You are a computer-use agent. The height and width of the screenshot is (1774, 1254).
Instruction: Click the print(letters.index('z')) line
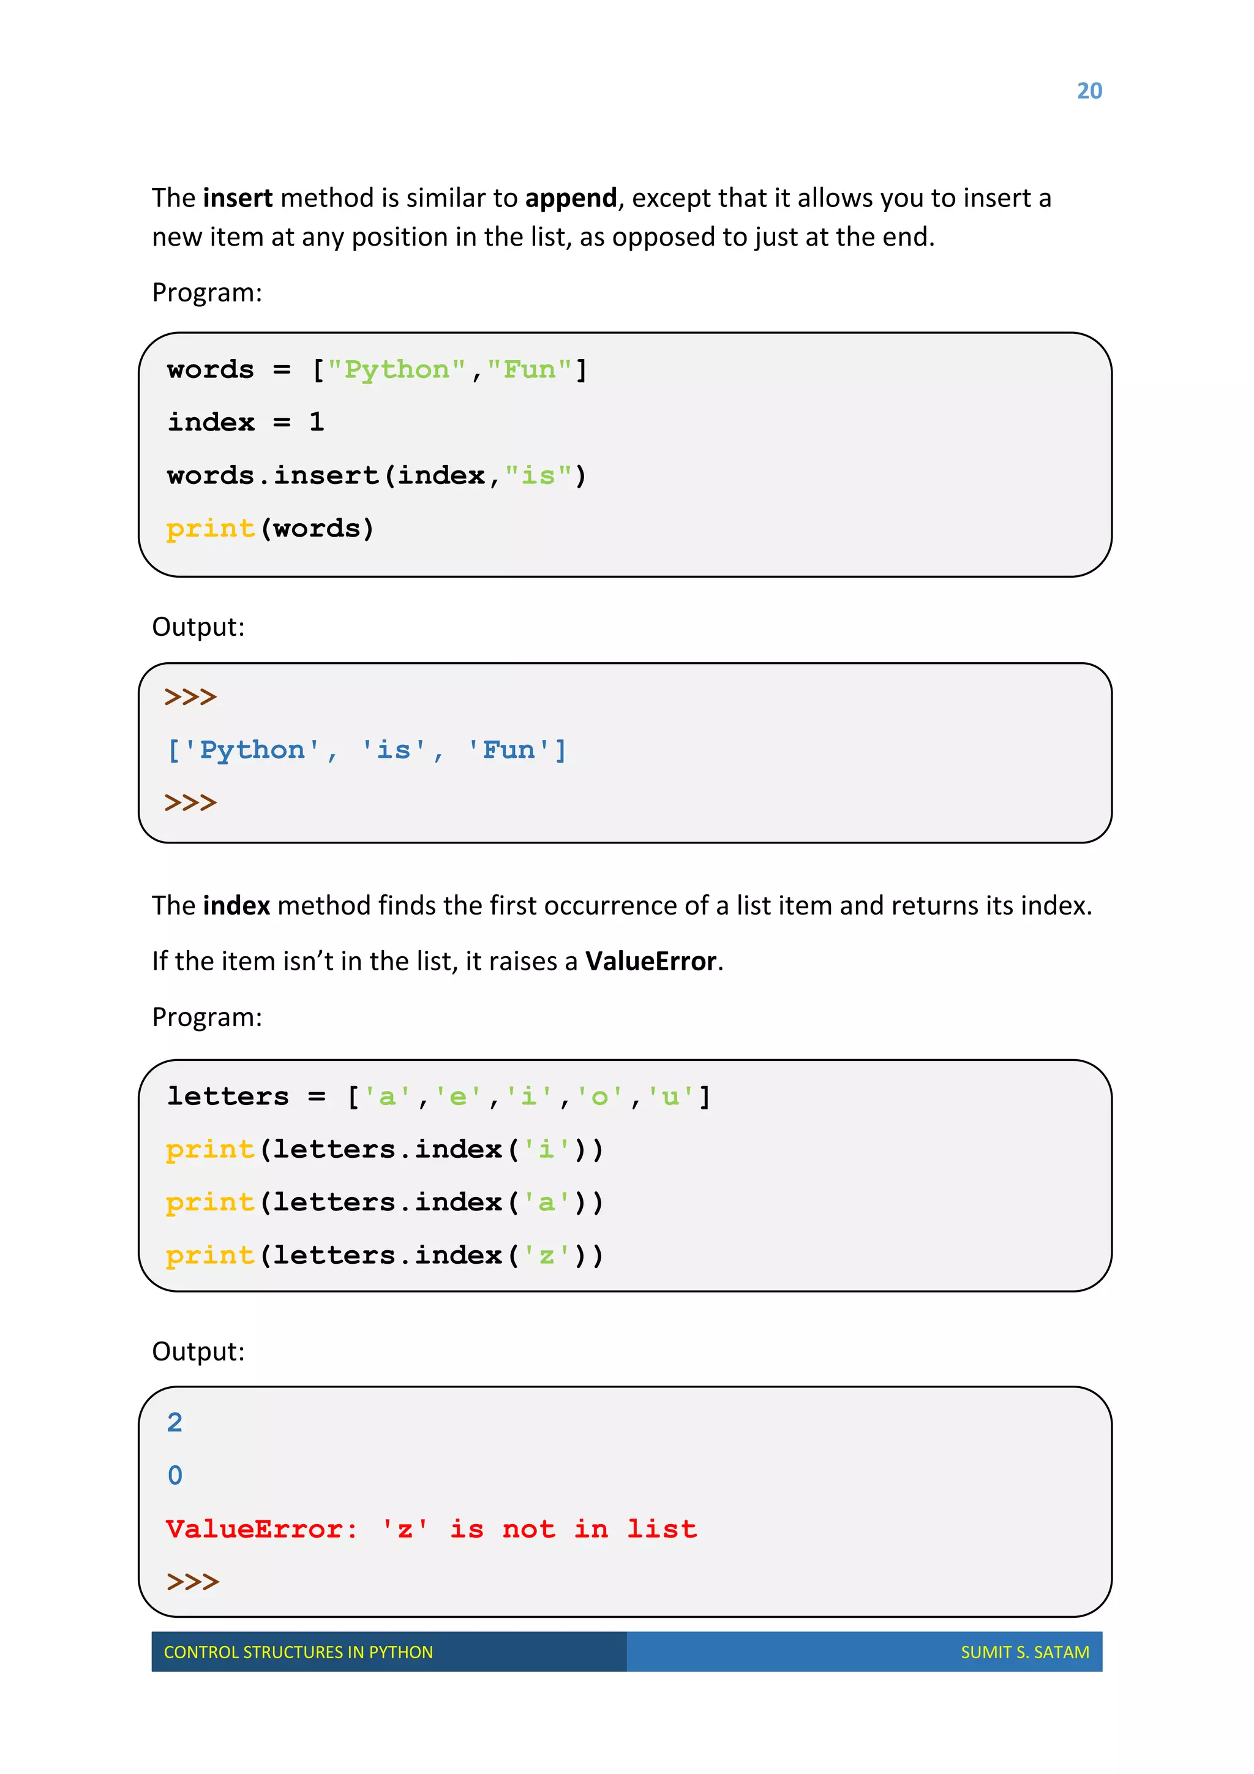385,1256
